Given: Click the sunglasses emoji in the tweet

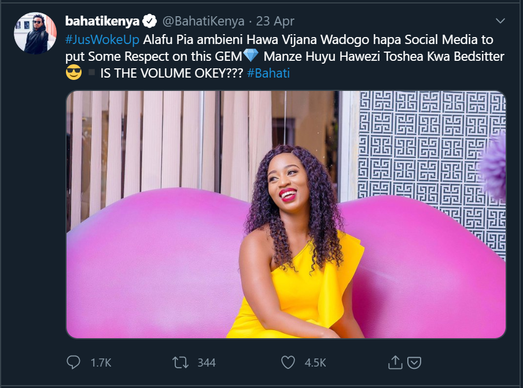Looking at the screenshot, I should click(x=74, y=75).
